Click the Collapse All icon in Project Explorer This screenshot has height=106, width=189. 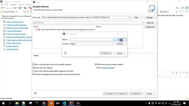click(x=25, y=12)
